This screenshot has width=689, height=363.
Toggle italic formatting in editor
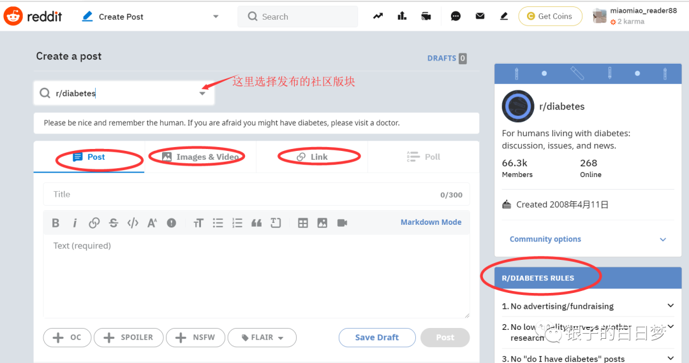pyautogui.click(x=75, y=223)
